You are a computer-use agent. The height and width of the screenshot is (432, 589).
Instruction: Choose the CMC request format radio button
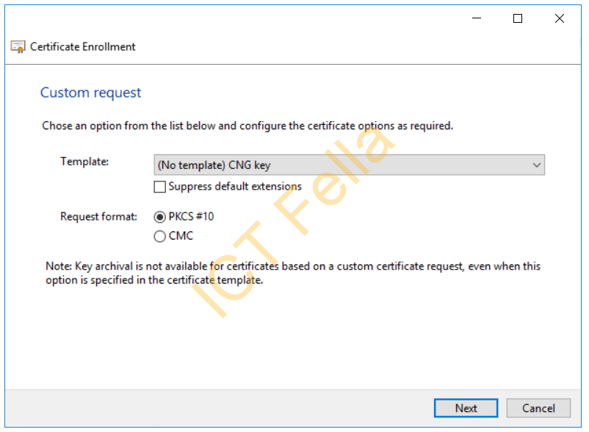159,236
